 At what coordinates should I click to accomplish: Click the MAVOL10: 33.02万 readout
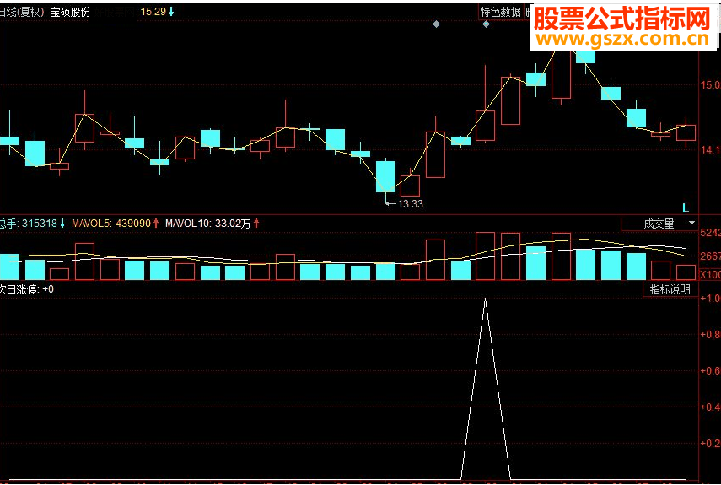[x=212, y=224]
